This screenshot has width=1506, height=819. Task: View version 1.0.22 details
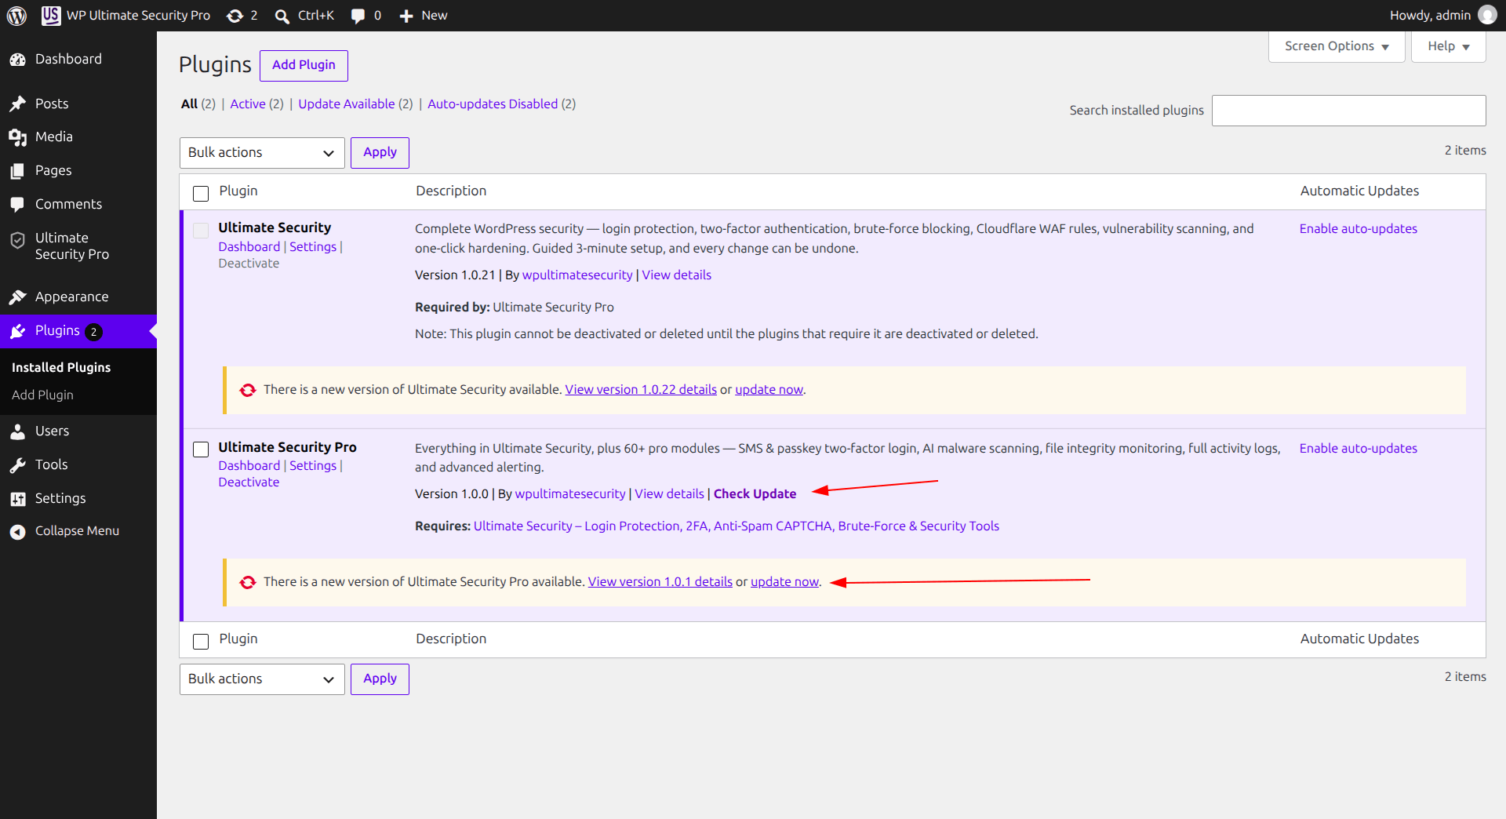coord(641,389)
